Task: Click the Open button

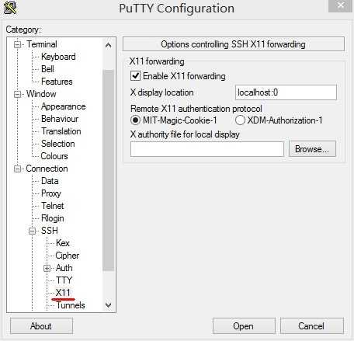Action: (244, 326)
